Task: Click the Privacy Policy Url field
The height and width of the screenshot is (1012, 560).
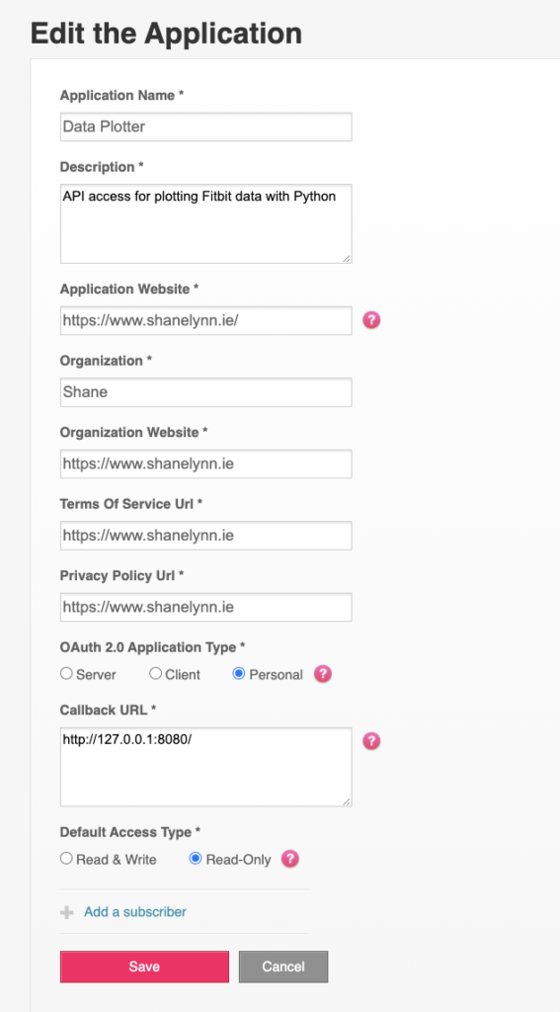Action: pos(205,607)
